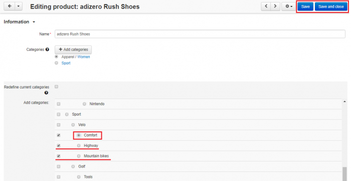Open the Women category link
The image size is (351, 181).
[84, 57]
